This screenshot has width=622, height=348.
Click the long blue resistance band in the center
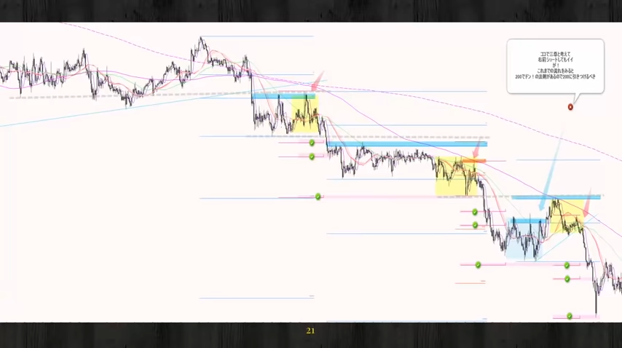click(x=406, y=144)
